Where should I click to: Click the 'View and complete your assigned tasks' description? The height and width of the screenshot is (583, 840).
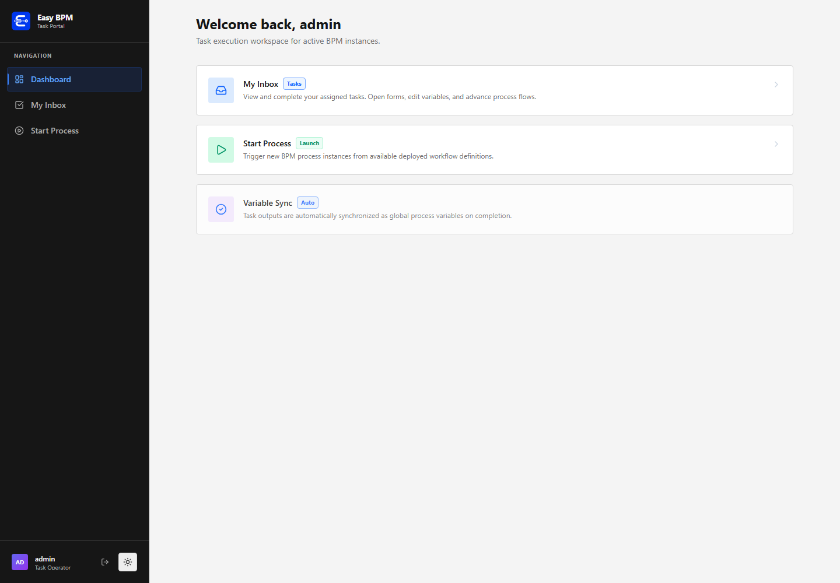coord(390,97)
